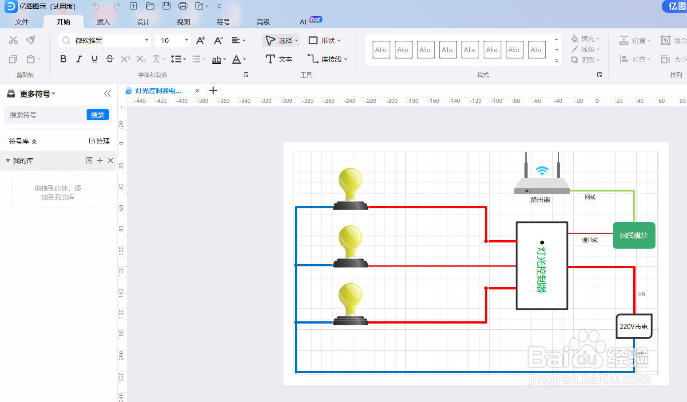Open the 线条 line options
The height and width of the screenshot is (402, 687).
point(585,49)
